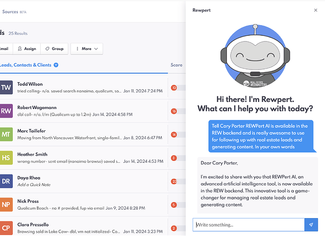
Task: Expand the More dropdown menu
Action: point(87,49)
